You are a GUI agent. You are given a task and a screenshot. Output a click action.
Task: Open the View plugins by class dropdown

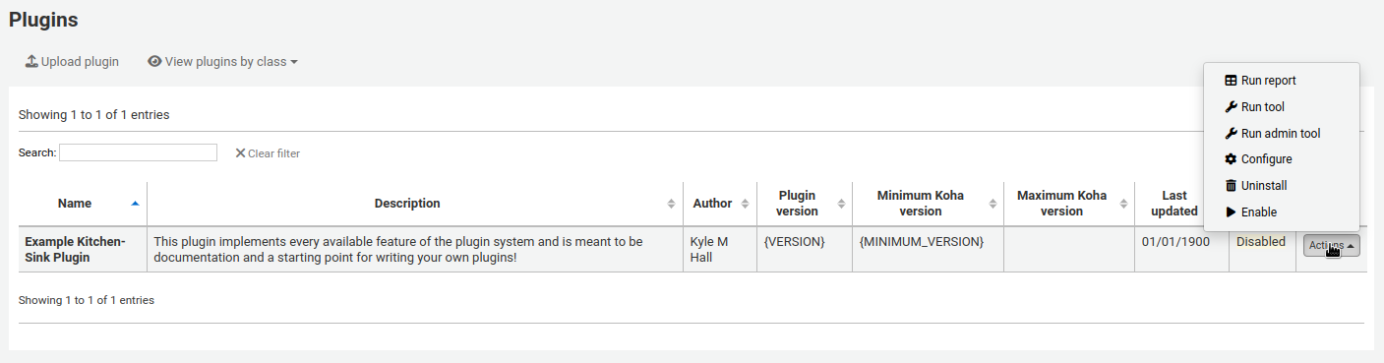click(x=222, y=61)
